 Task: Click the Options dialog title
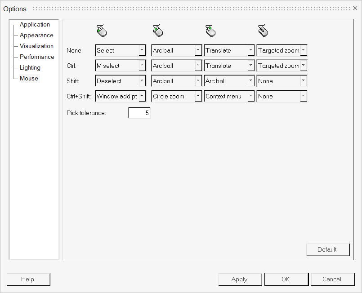tap(15, 9)
